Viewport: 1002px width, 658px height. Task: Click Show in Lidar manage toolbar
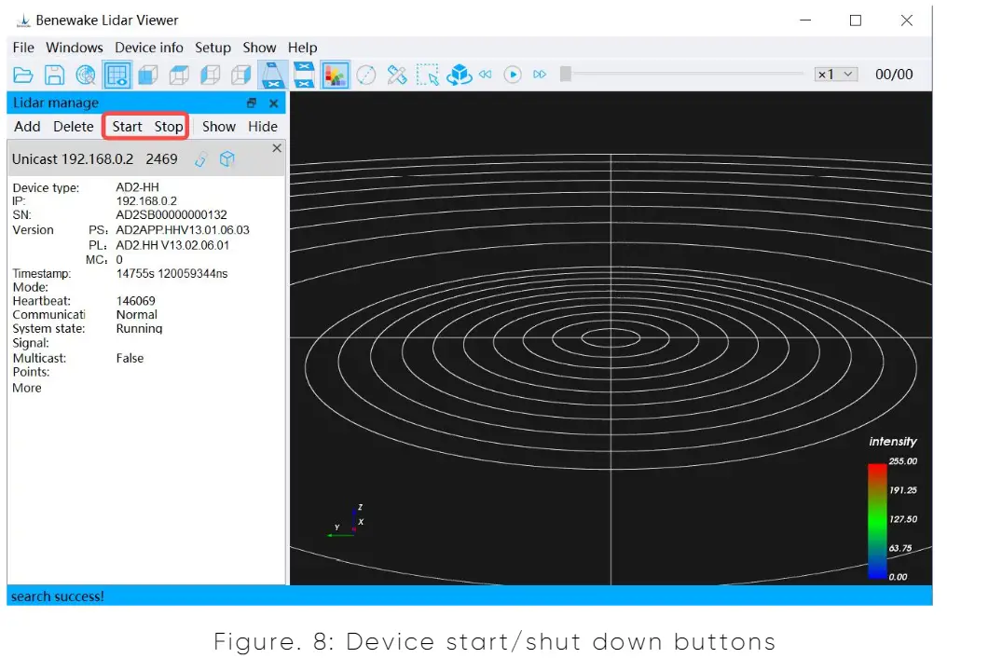tap(219, 127)
